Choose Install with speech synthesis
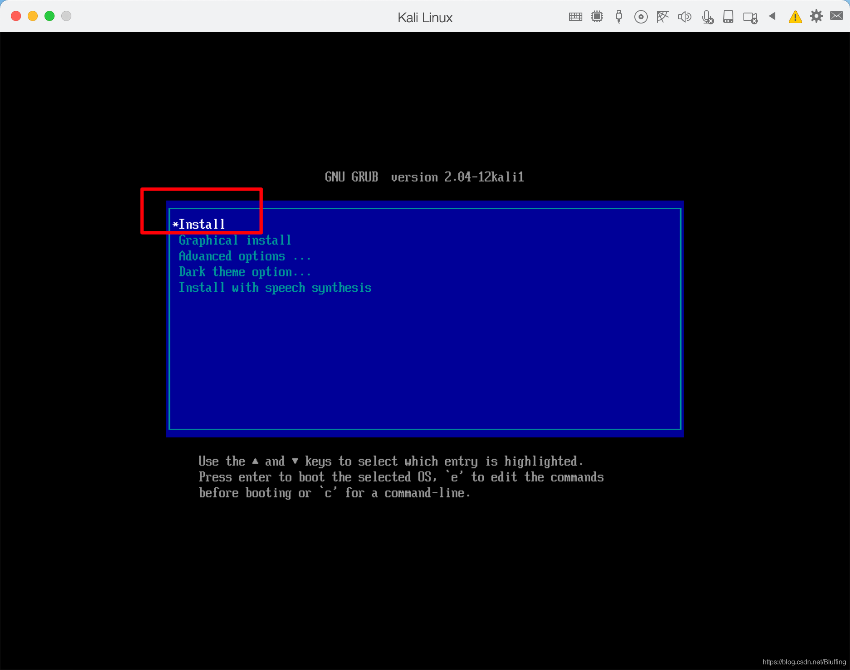Screen dimensions: 850x670 tap(275, 288)
